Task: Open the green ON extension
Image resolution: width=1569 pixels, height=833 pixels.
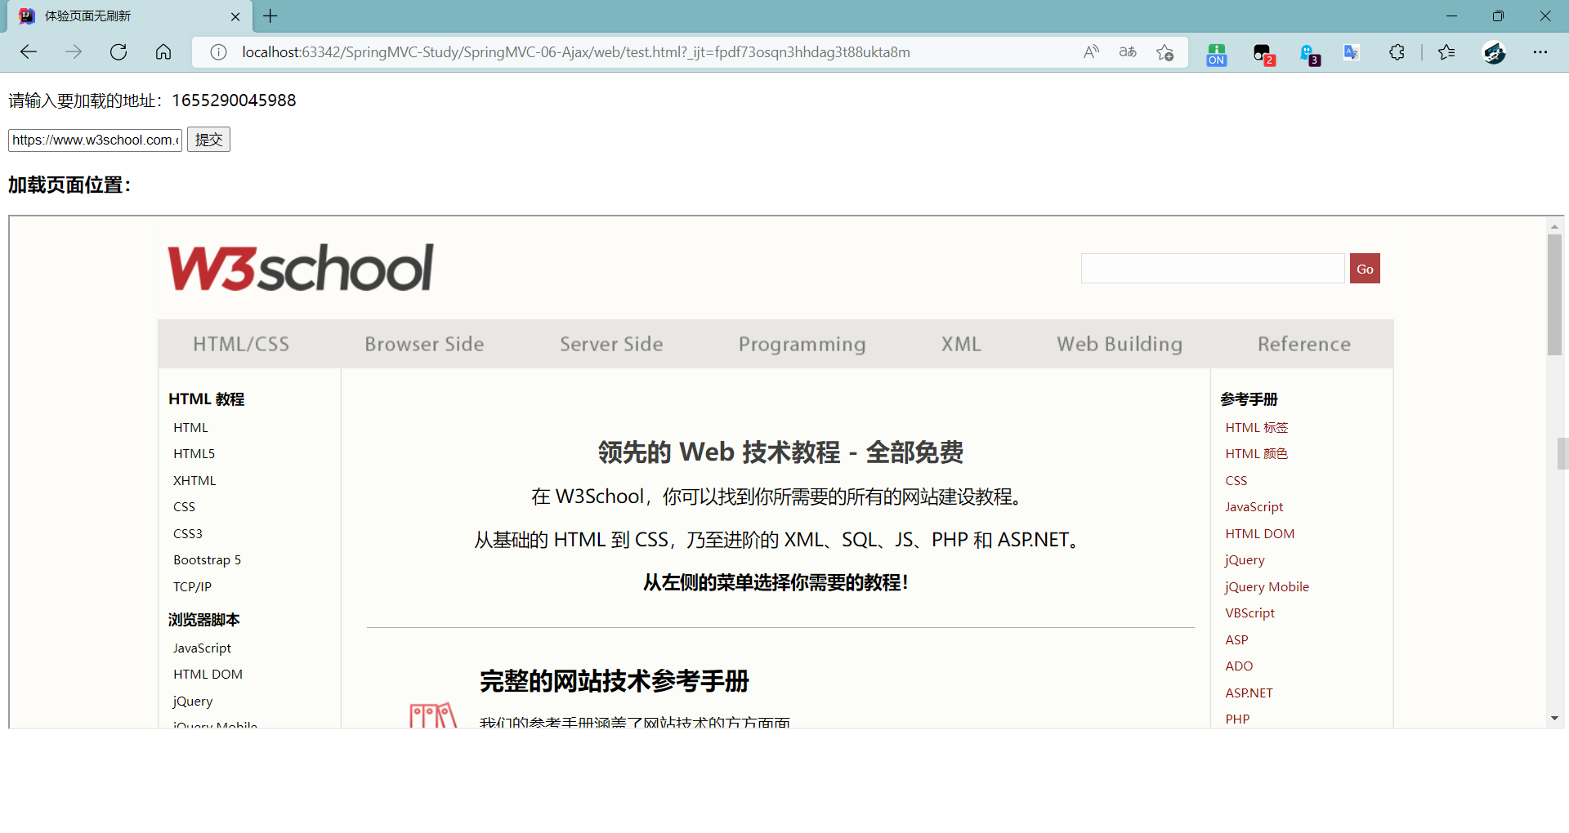Action: 1216,54
